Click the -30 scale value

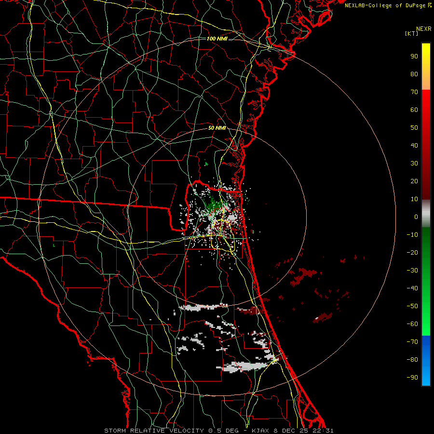[412, 271]
